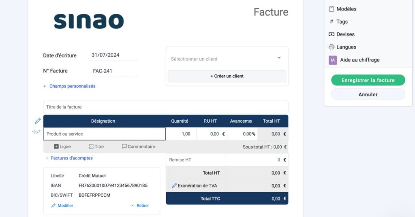Screen dimensions: 415x217
Task: Click the Modèles clipboard icon
Action: (332, 9)
